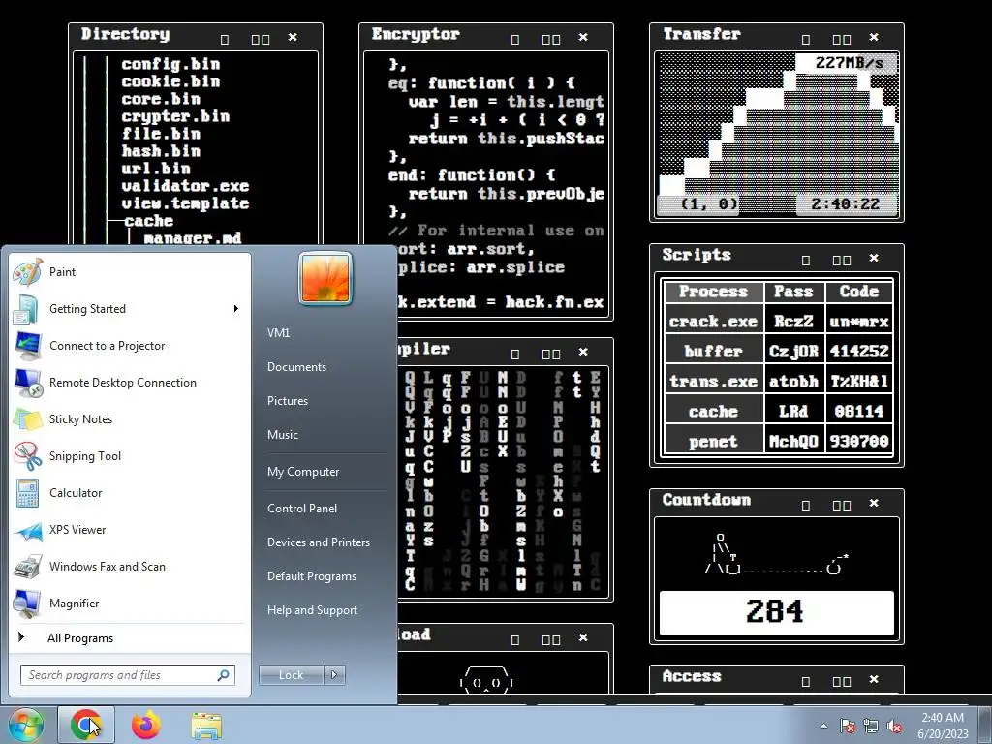This screenshot has width=992, height=744.
Task: Maximize the Encryptor window
Action: point(551,39)
